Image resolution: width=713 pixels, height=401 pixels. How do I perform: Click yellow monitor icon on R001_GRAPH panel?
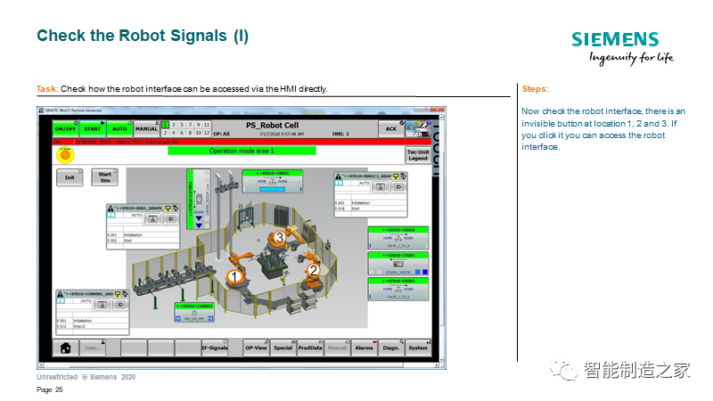click(168, 209)
